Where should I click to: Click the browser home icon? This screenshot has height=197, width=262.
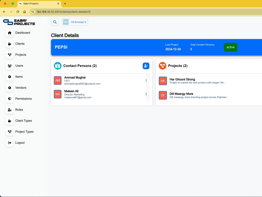tap(25, 12)
